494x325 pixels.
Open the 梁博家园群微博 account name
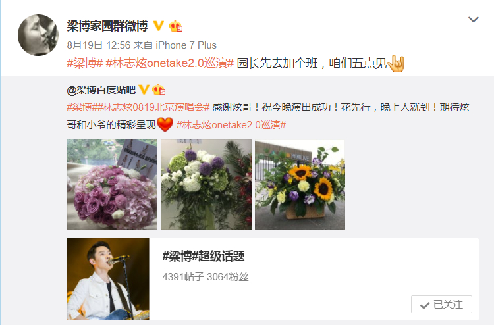pos(107,26)
